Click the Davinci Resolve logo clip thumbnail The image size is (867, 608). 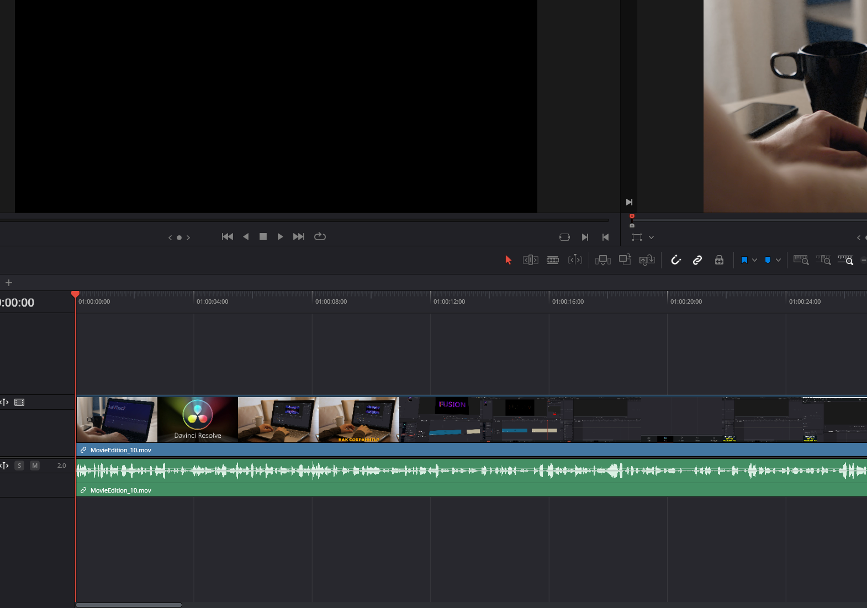[198, 420]
